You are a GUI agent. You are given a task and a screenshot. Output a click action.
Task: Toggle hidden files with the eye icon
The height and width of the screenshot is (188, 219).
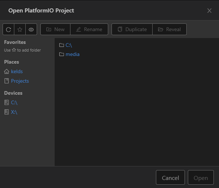(31, 29)
